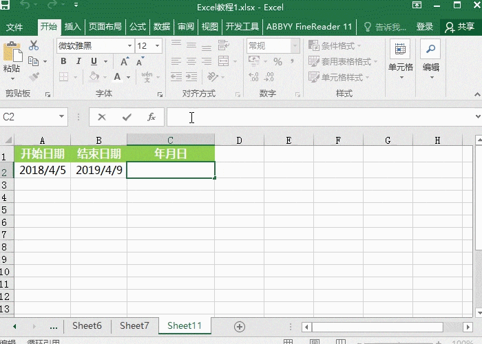Switch to the 插入 tab

72,27
